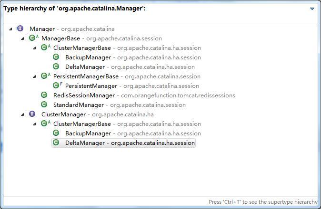Click the StandardManager class icon
The image size is (321, 209).
(44, 105)
